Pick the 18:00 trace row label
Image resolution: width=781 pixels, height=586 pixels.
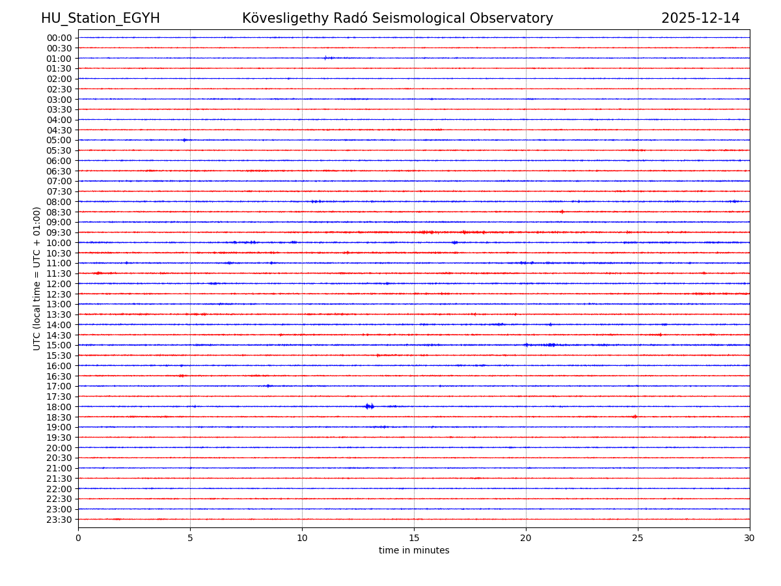[x=59, y=407]
